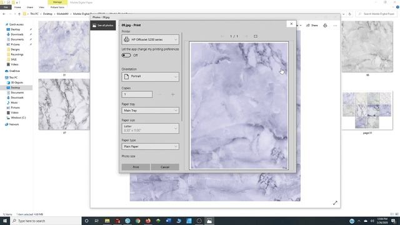
Task: Select the collage thumbnail in File Explorer
Action: tap(367, 111)
